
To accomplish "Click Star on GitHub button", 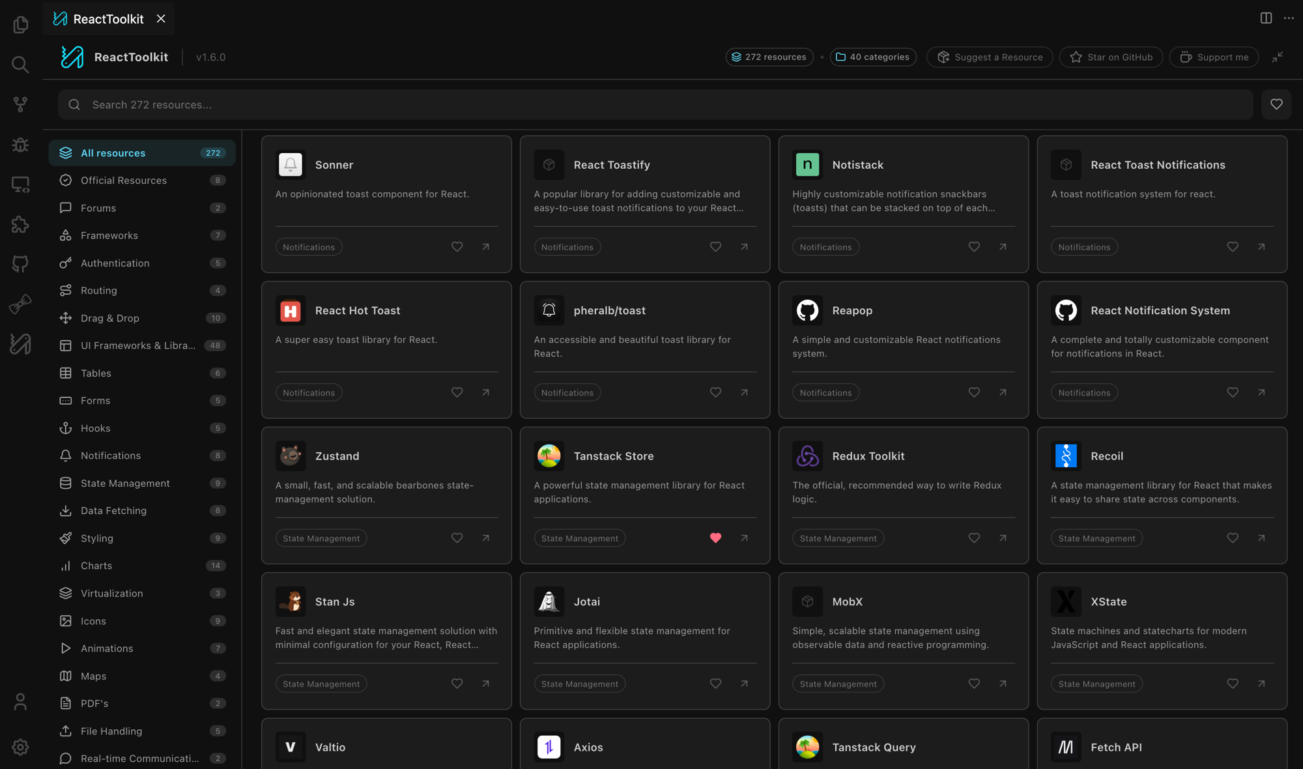I will tap(1111, 57).
